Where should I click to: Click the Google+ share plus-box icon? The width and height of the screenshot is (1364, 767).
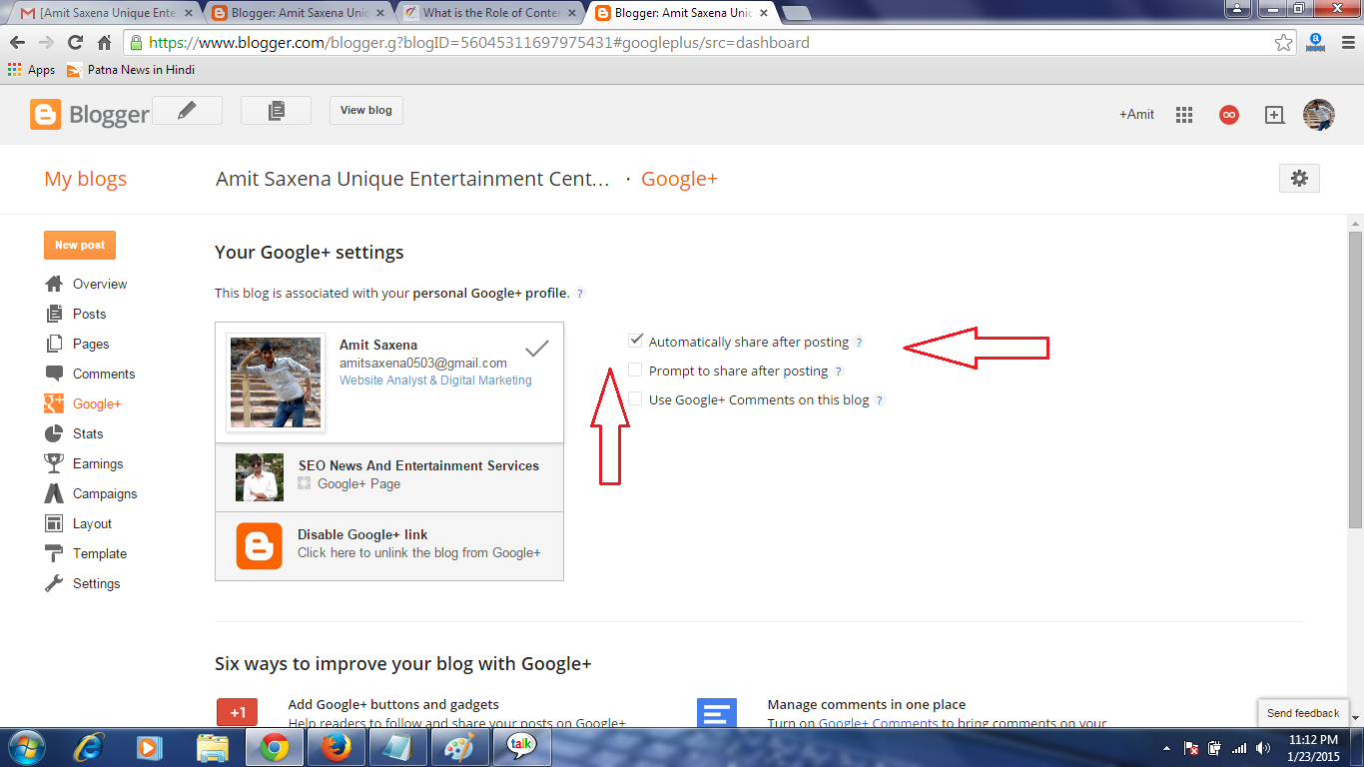point(1274,115)
